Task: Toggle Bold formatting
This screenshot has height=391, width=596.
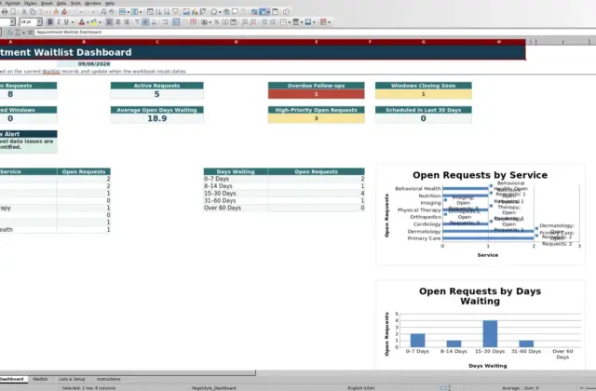Action: coord(49,22)
